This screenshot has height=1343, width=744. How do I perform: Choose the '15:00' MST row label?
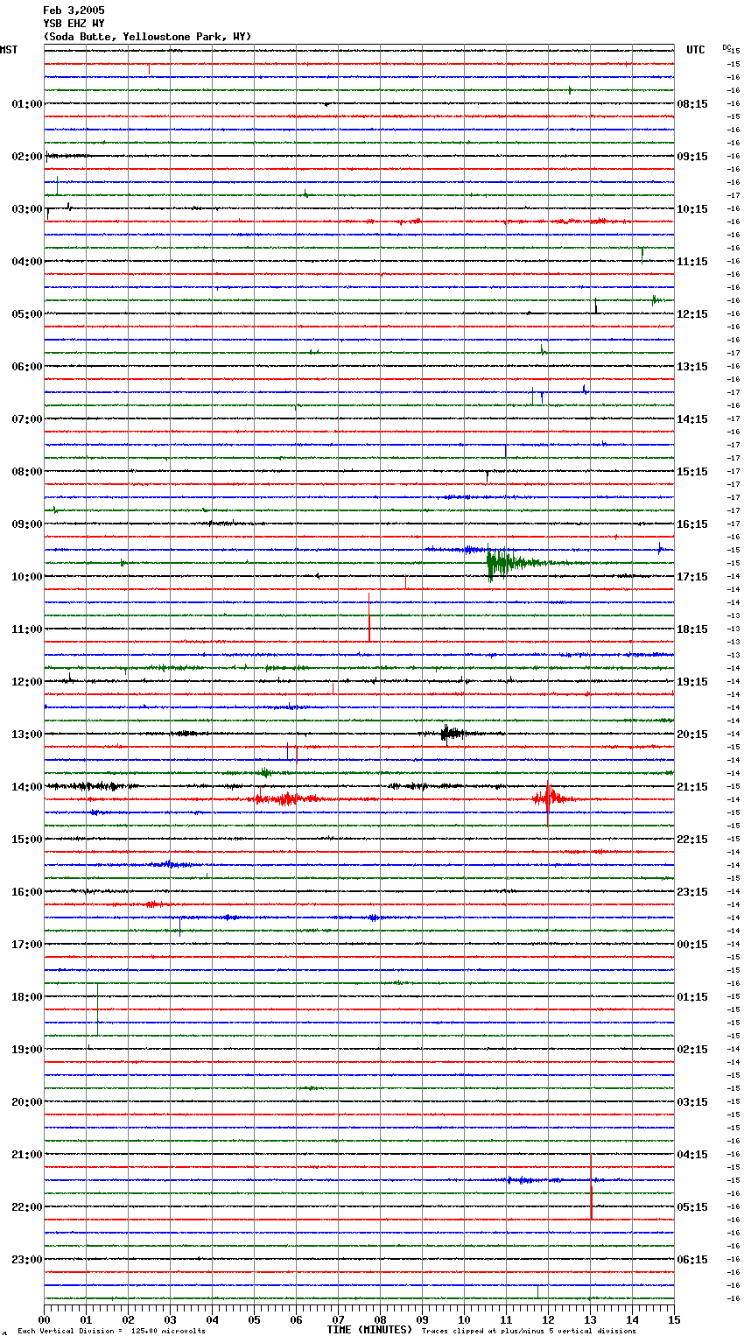coord(27,840)
